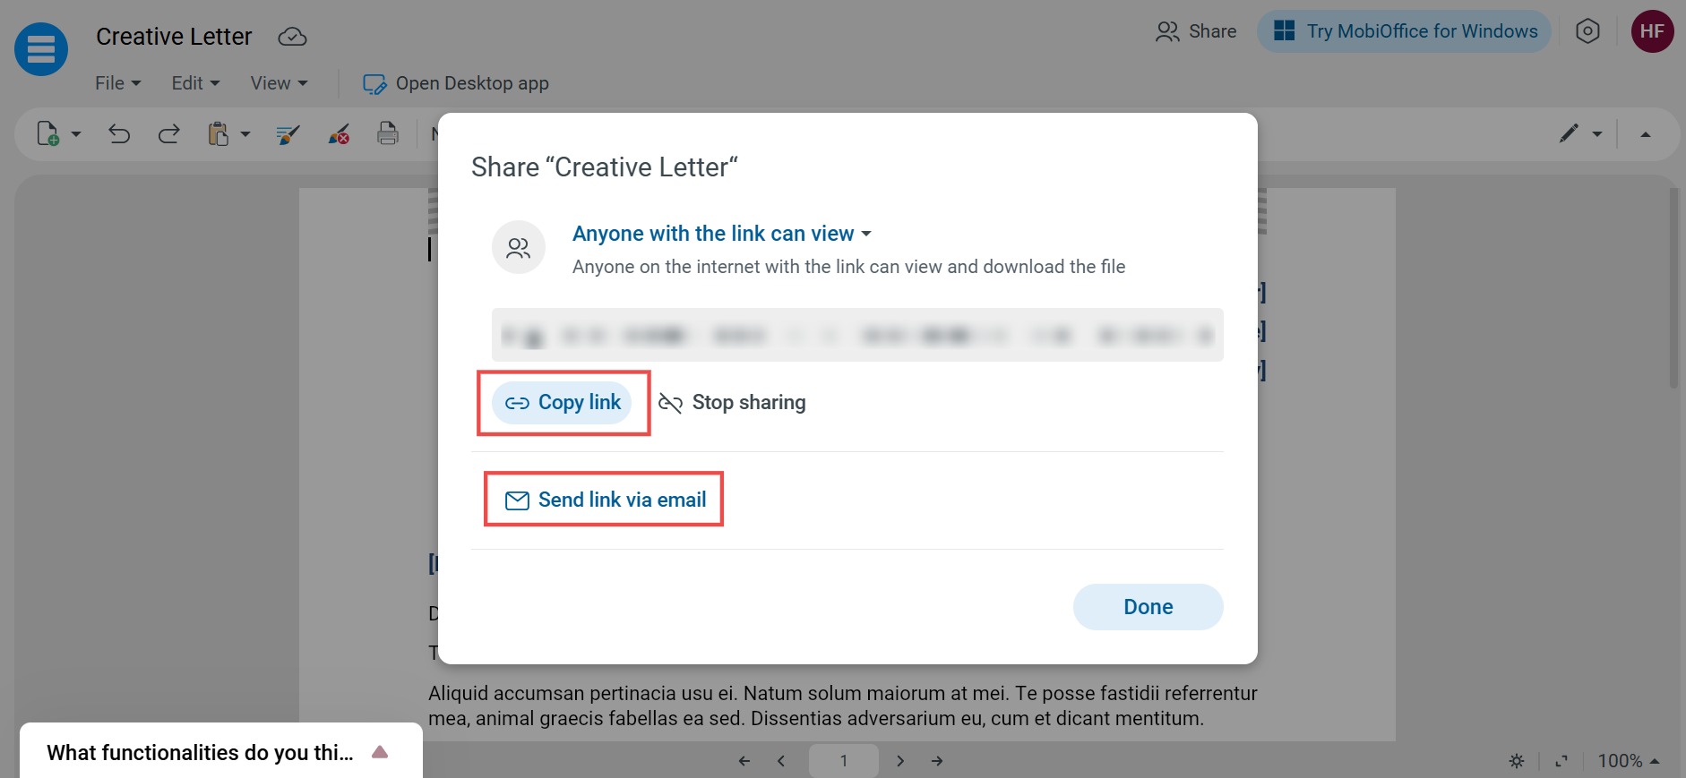Click the cloud sync status icon

tap(293, 37)
